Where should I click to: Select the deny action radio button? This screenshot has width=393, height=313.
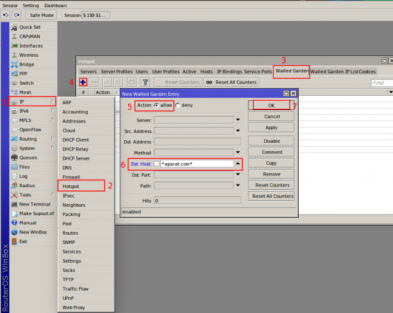click(x=178, y=105)
